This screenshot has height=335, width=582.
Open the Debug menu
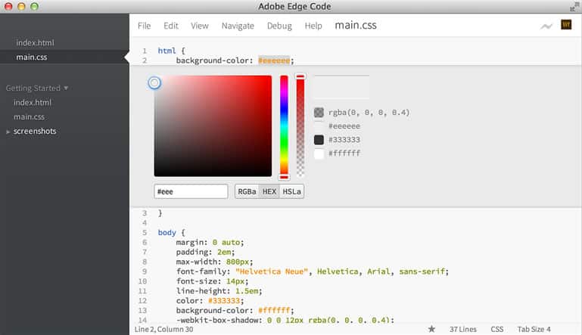click(279, 26)
